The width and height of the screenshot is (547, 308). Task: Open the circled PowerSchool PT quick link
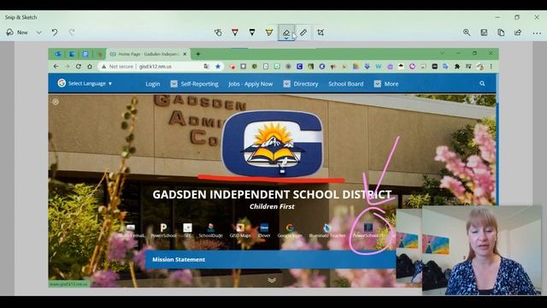click(368, 231)
